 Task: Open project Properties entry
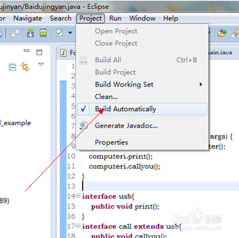[142, 142]
